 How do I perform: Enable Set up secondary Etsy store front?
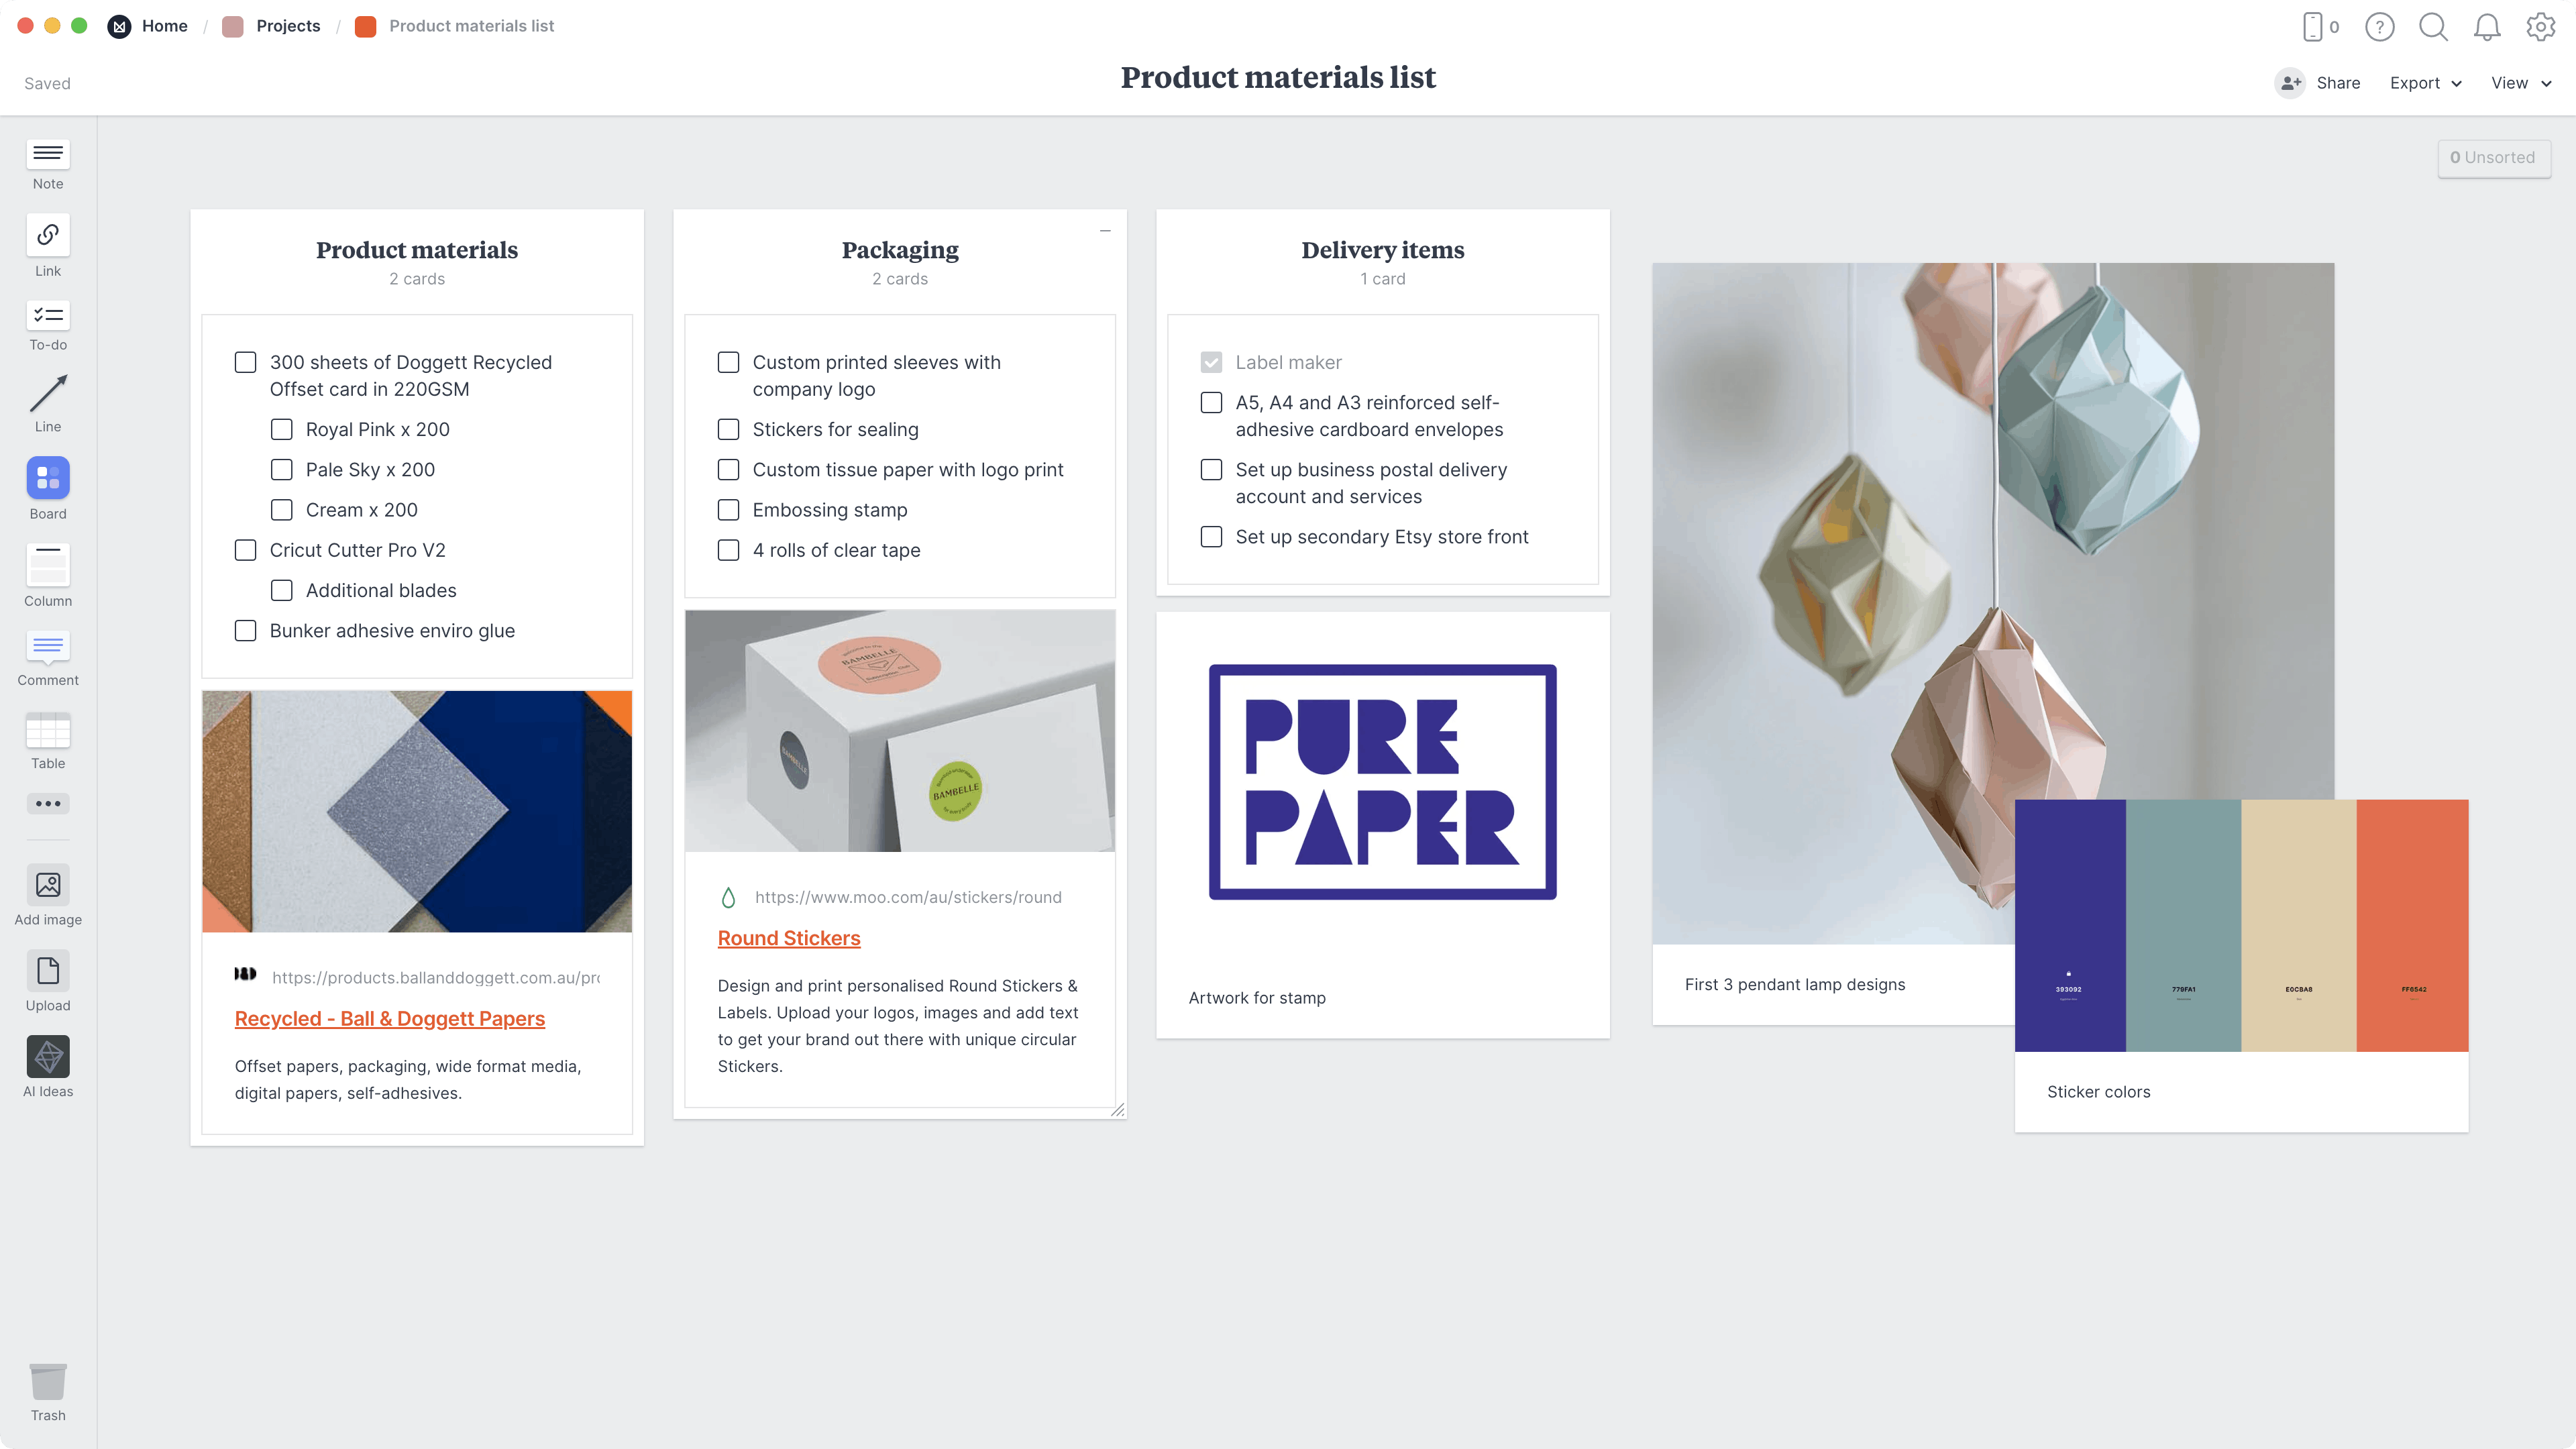pyautogui.click(x=1210, y=536)
